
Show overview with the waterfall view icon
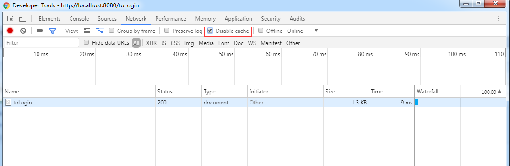click(99, 31)
